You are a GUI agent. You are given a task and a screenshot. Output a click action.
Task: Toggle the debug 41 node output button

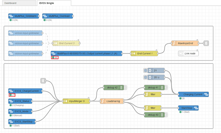coord(166,88)
